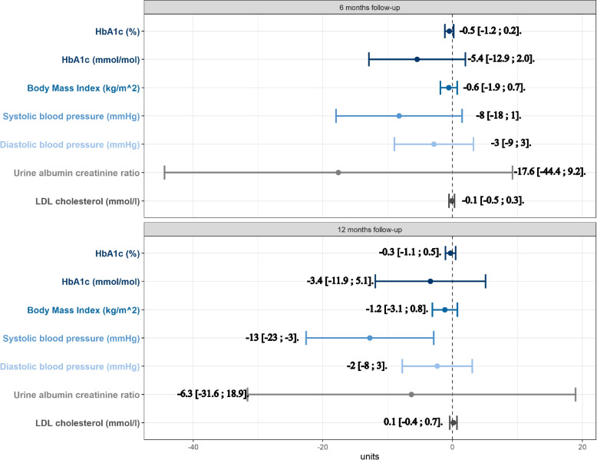Click the urine albumin creatinine ratio dot at 12 months
The height and width of the screenshot is (460, 597).
pyautogui.click(x=411, y=395)
